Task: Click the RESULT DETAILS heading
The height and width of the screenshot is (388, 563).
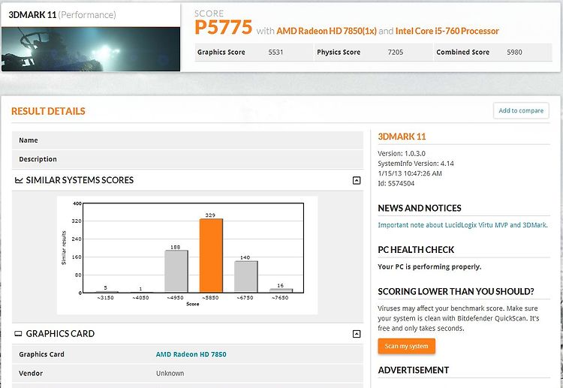Action: click(48, 111)
